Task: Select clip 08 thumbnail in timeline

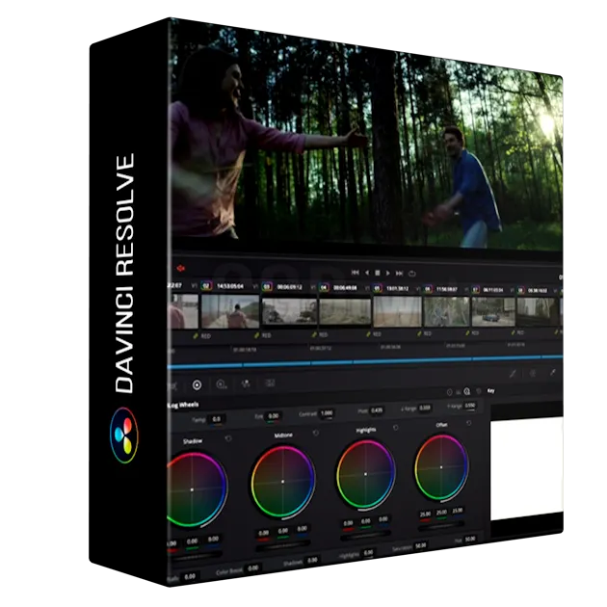Action: coord(538,312)
